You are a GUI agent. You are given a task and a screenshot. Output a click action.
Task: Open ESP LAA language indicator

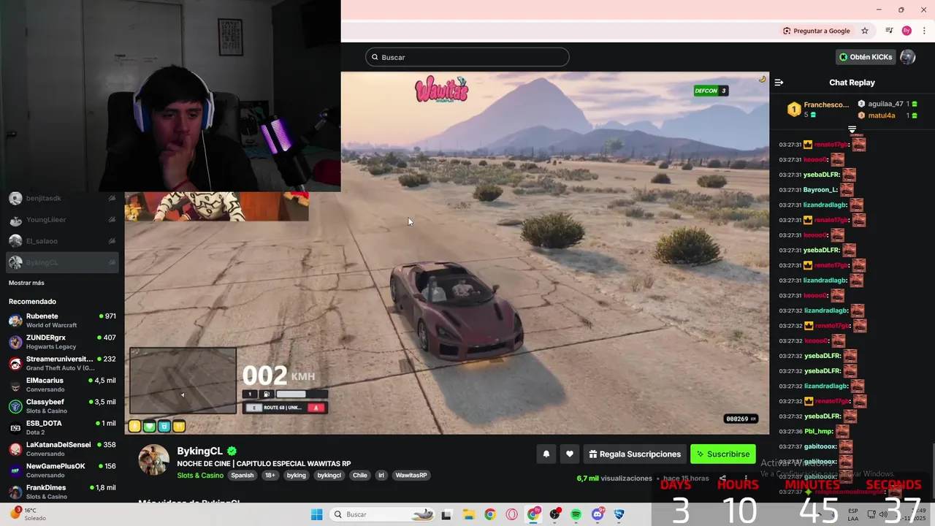tap(853, 514)
